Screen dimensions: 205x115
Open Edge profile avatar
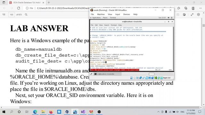193,8
